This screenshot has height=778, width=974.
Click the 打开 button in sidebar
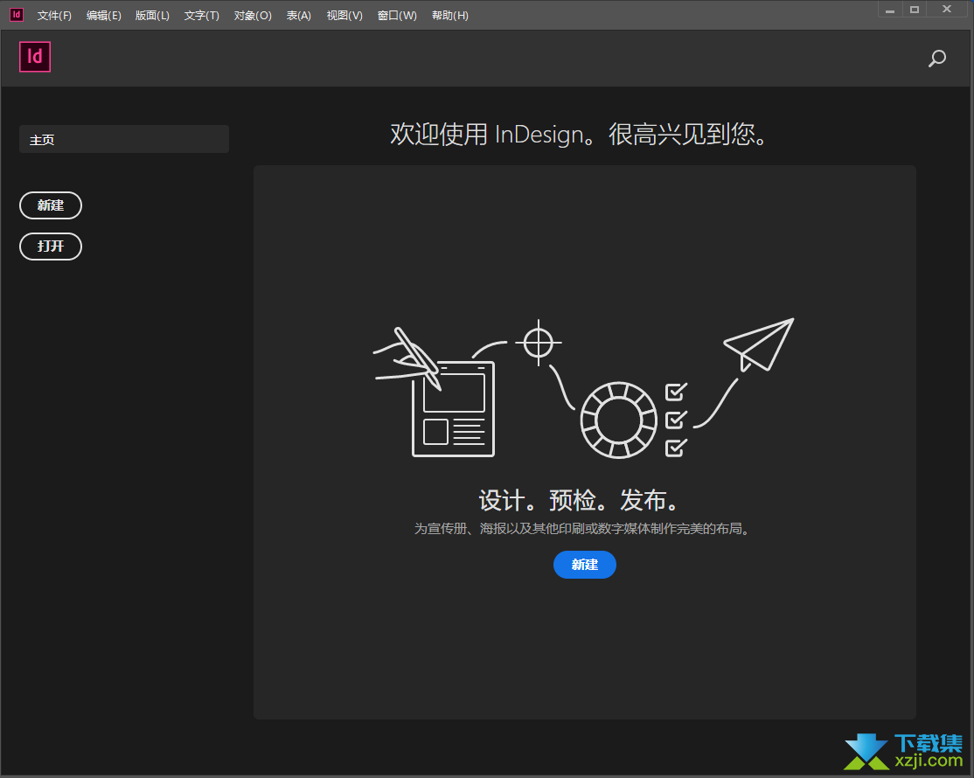tap(51, 247)
